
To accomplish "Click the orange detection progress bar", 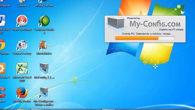I will coord(145,38).
